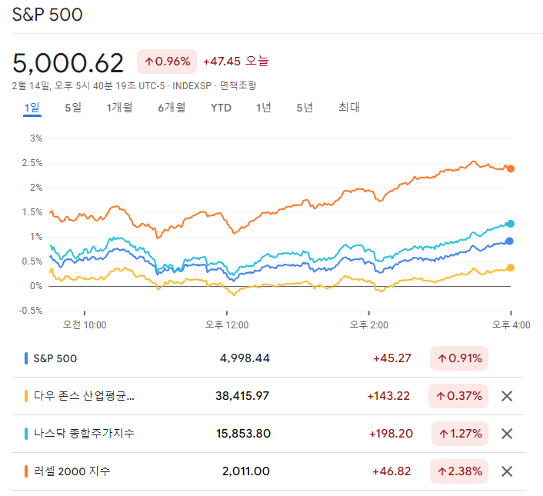Click the 면책조항 disclaimer link
This screenshot has width=543, height=496.
[x=238, y=85]
